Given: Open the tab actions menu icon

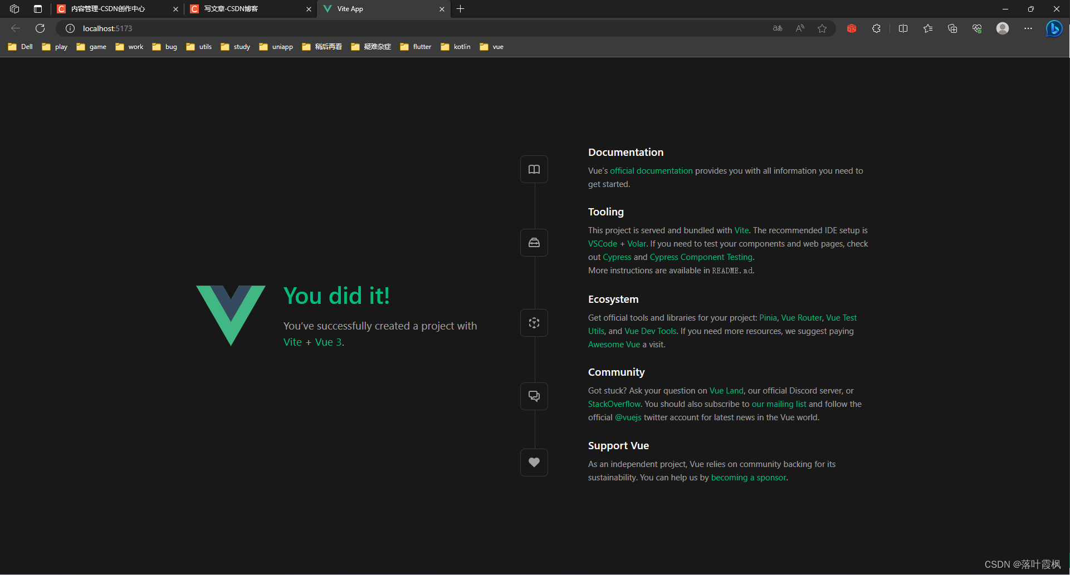Looking at the screenshot, I should 38,9.
